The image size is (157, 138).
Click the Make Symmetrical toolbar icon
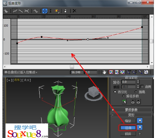(6, 11)
